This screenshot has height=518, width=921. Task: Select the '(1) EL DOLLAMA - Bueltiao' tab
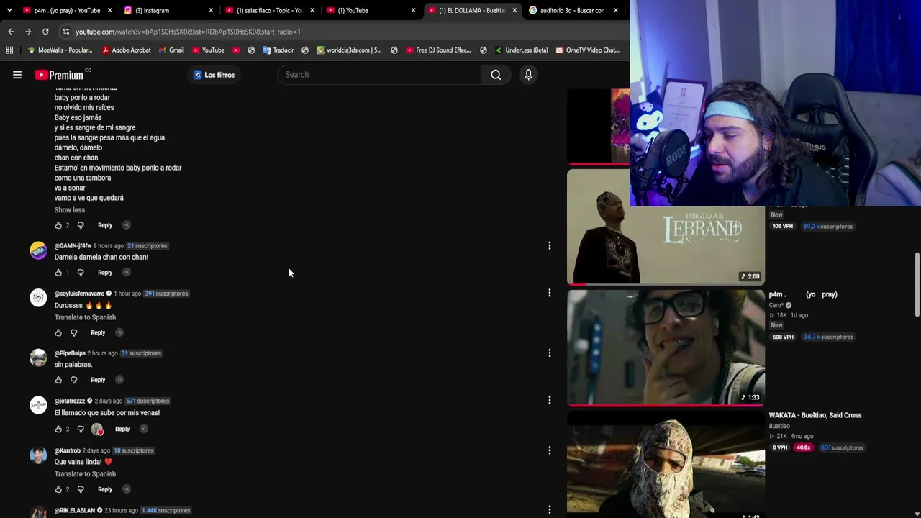472,10
